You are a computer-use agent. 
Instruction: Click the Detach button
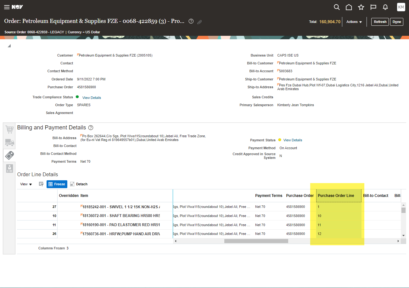coord(79,184)
